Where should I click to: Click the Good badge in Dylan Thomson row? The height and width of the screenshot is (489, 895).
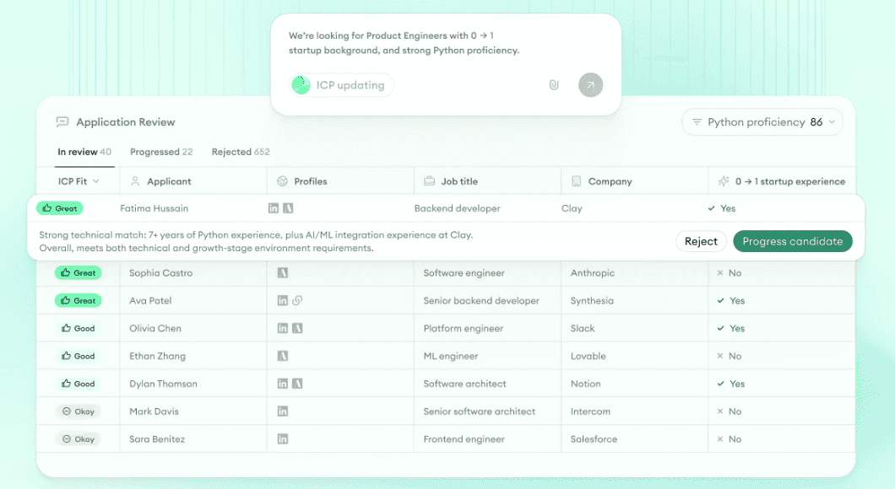click(x=79, y=384)
